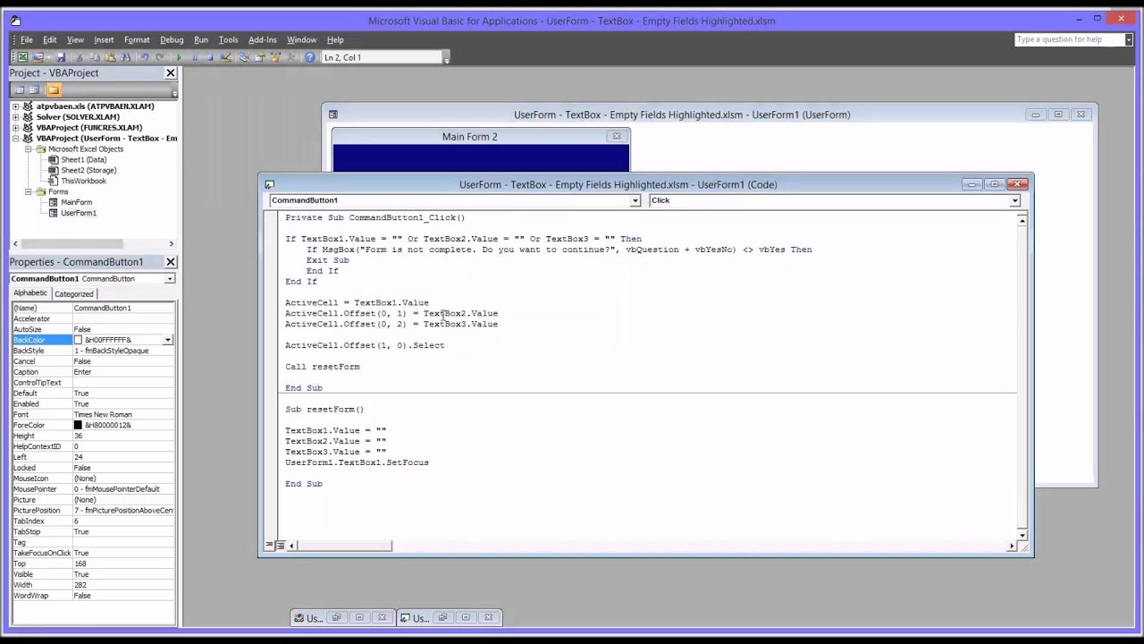Select MainForm in project tree
Image resolution: width=1144 pixels, height=644 pixels.
[x=76, y=203]
